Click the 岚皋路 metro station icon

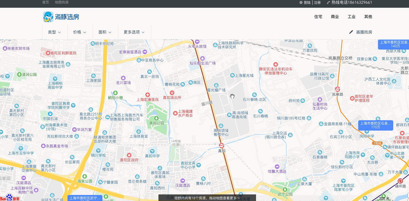point(338,89)
